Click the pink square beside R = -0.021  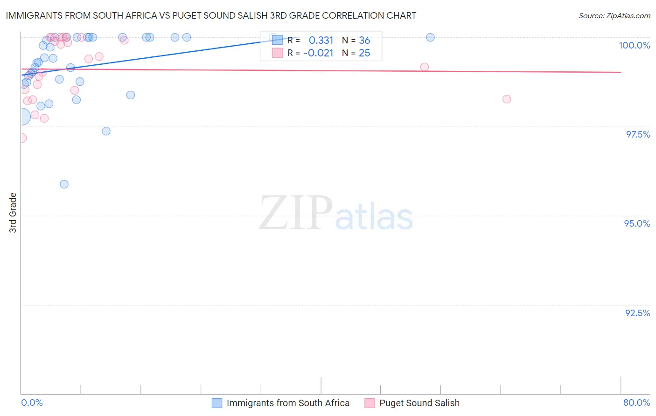coord(277,53)
